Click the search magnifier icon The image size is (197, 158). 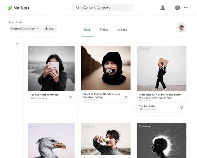pyautogui.click(x=78, y=7)
